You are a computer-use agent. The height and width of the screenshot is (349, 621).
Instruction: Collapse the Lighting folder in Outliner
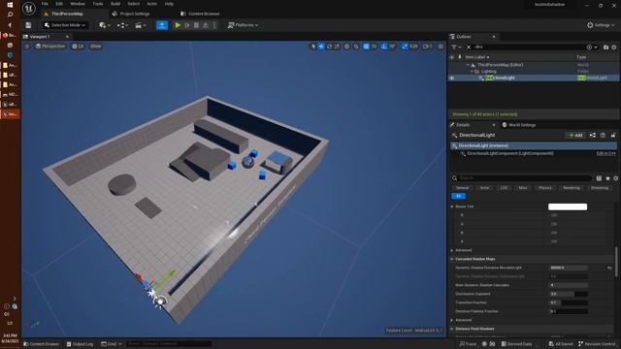pos(472,71)
